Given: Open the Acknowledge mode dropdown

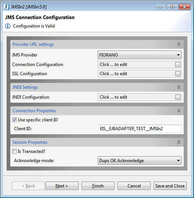Looking at the screenshot, I should click(140, 161).
